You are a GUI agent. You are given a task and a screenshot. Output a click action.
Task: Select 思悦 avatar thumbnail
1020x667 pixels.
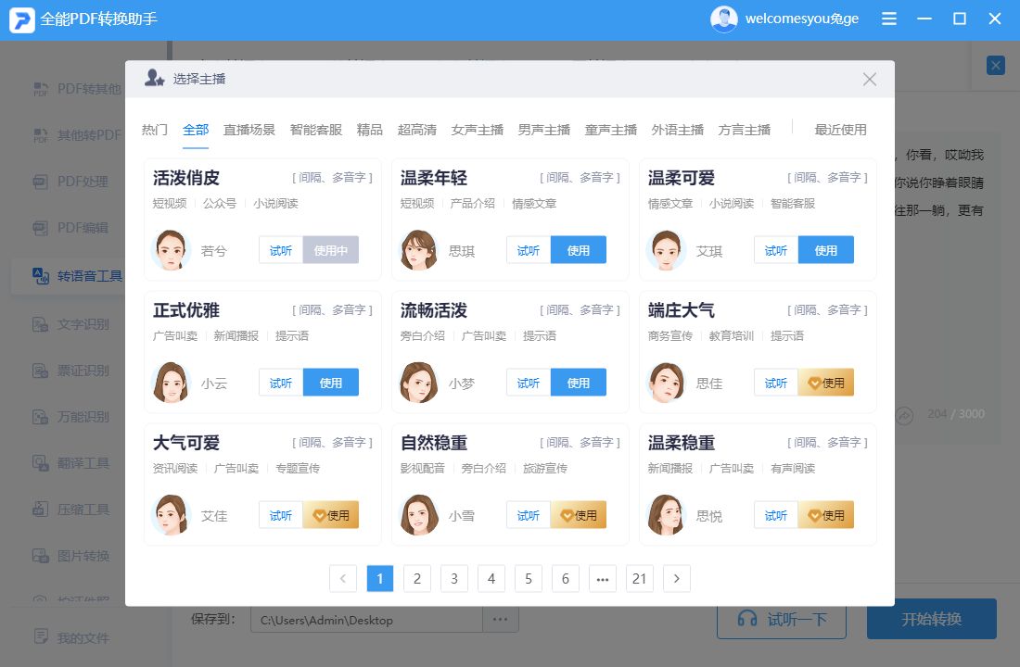pos(666,515)
